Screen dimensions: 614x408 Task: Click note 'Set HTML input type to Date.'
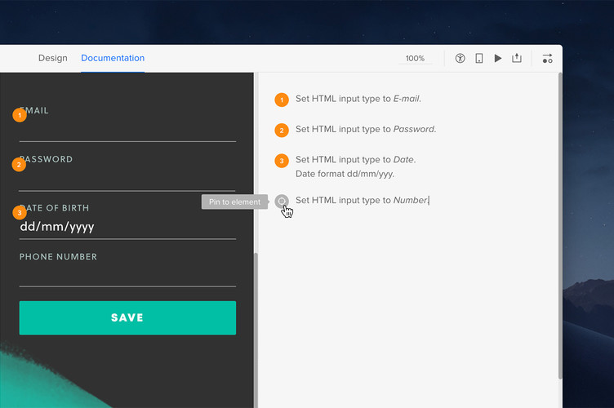tap(355, 160)
